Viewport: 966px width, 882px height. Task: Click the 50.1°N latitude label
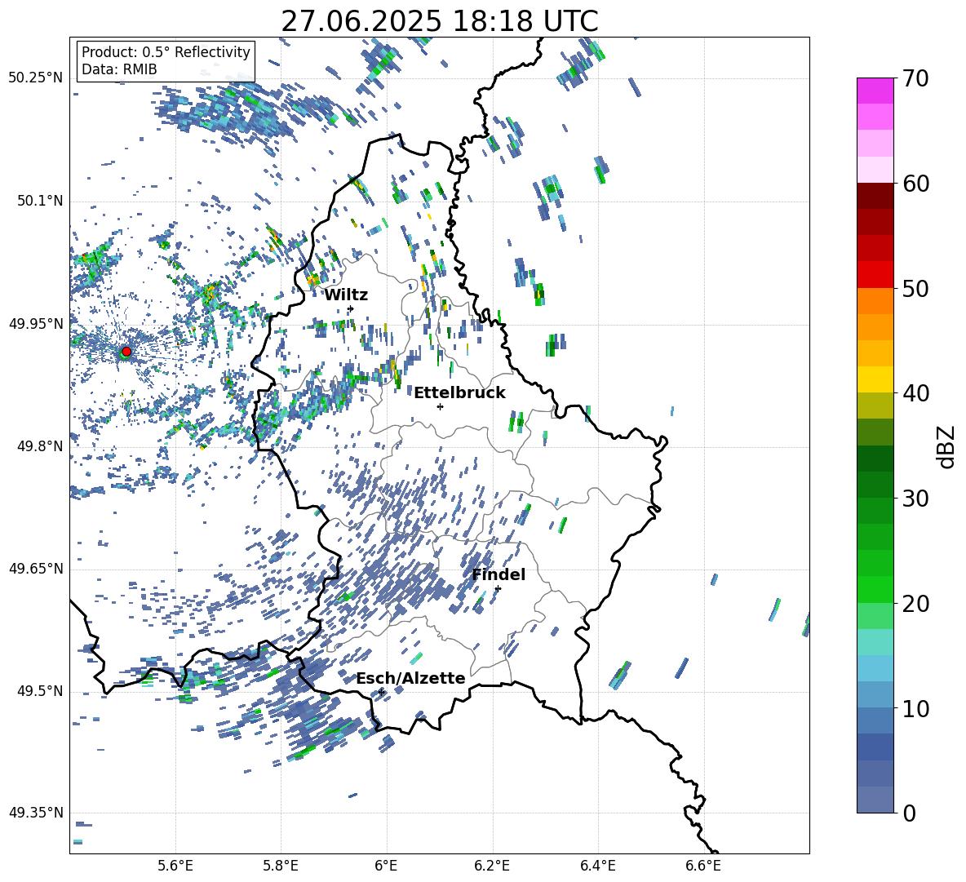[x=40, y=202]
